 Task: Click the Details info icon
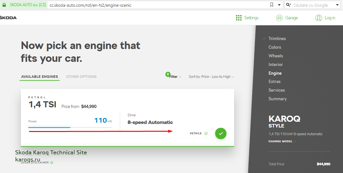coord(206,134)
